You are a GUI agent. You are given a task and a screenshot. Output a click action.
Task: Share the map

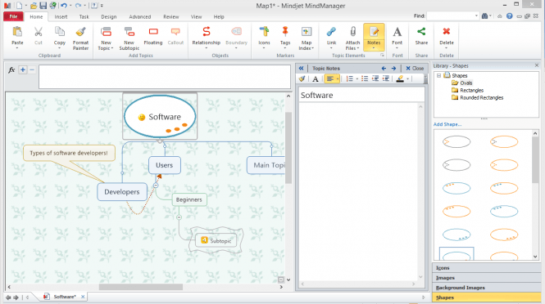pyautogui.click(x=421, y=36)
